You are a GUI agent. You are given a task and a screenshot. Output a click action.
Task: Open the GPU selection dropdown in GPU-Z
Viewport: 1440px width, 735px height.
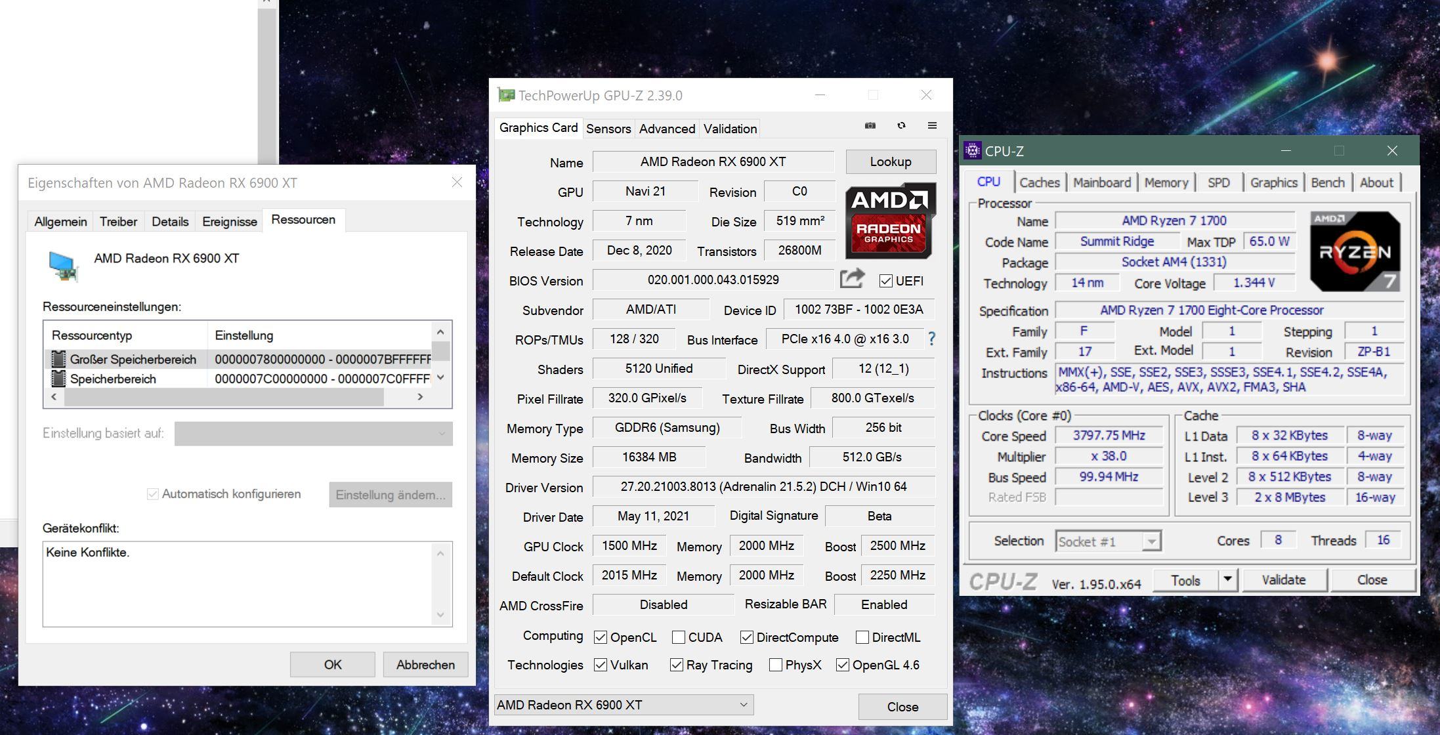pyautogui.click(x=624, y=705)
